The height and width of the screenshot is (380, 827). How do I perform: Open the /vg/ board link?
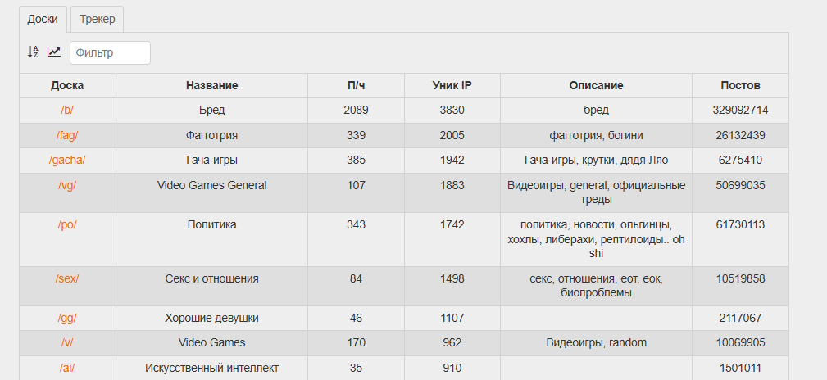point(67,185)
